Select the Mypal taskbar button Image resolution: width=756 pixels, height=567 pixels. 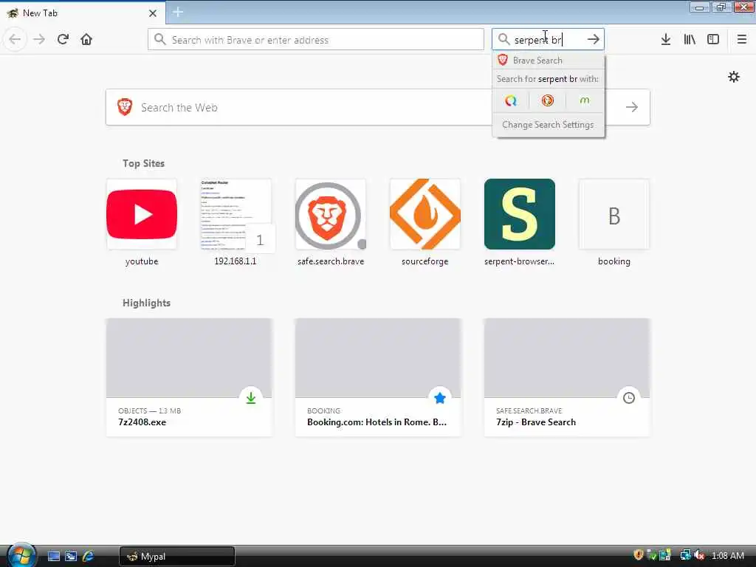177,557
